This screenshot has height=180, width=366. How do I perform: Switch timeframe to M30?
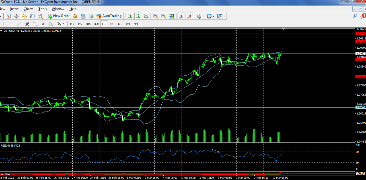(x=96, y=24)
